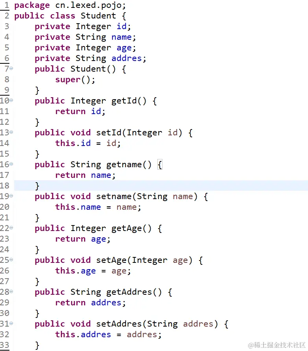Collapse the setAge method fold on line 25
308x351 pixels.
[11, 260]
